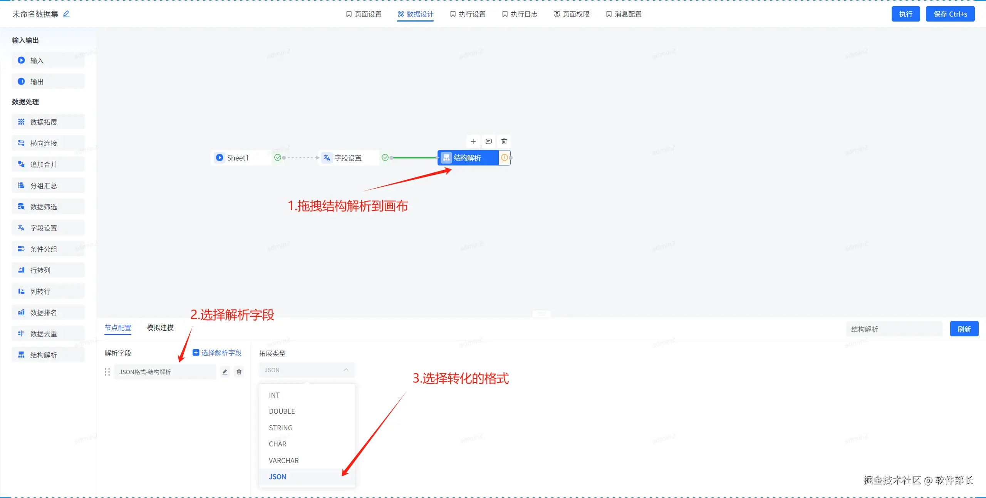Click the panel resize handle below canvas

pyautogui.click(x=541, y=314)
